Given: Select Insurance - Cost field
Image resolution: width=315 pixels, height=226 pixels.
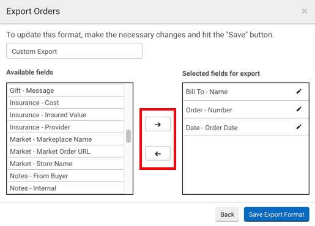Looking at the screenshot, I should click(65, 103).
